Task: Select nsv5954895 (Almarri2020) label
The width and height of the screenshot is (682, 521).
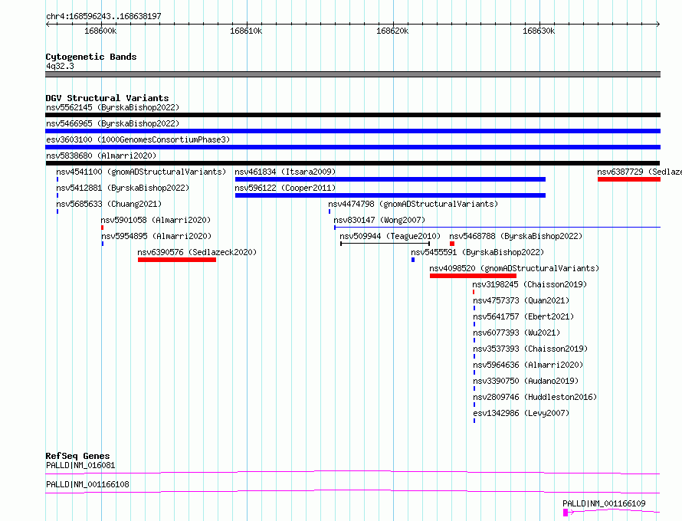Action: [x=156, y=236]
